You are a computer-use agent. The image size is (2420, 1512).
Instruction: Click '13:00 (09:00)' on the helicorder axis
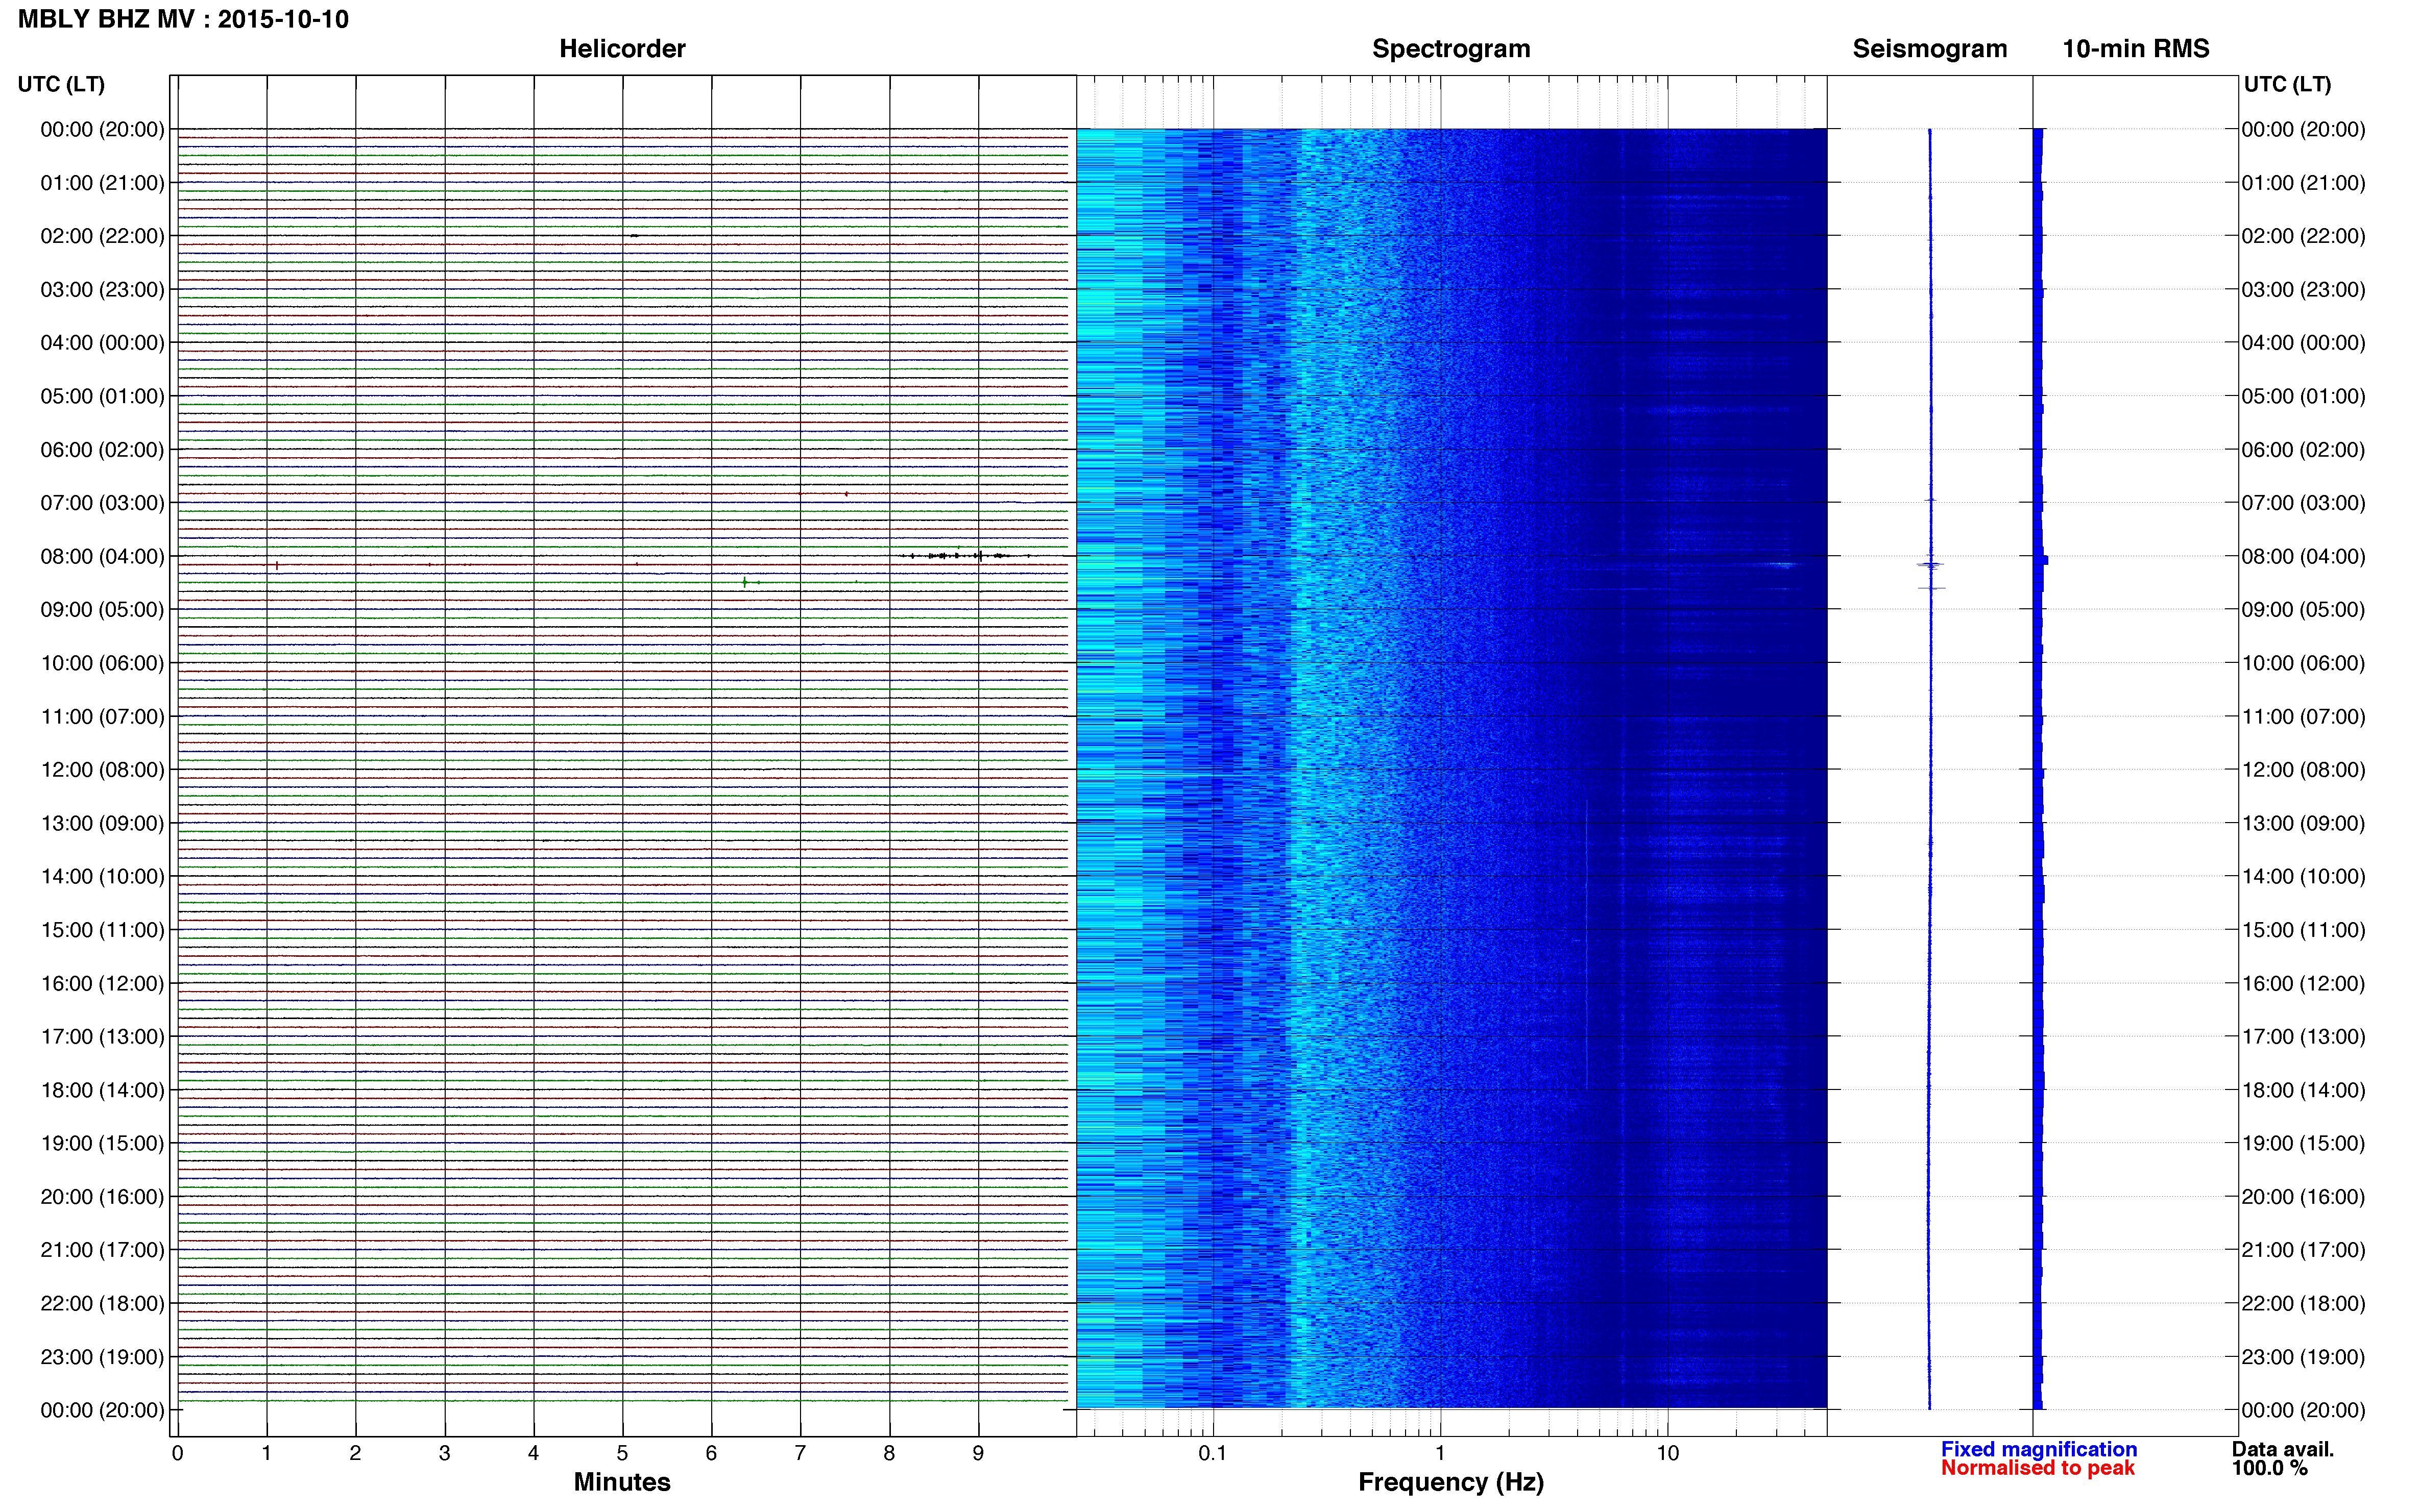102,823
